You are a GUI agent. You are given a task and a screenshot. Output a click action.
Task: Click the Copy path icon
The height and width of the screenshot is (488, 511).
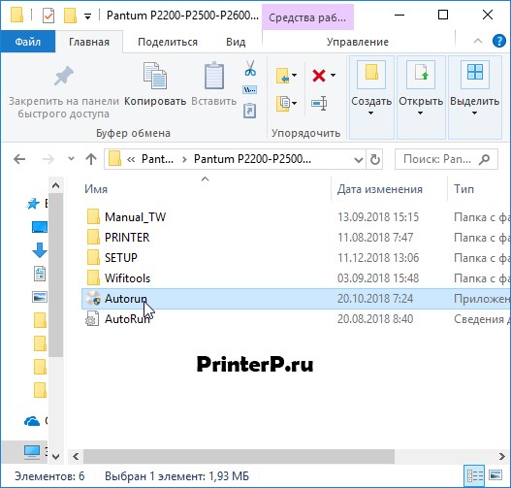(249, 89)
